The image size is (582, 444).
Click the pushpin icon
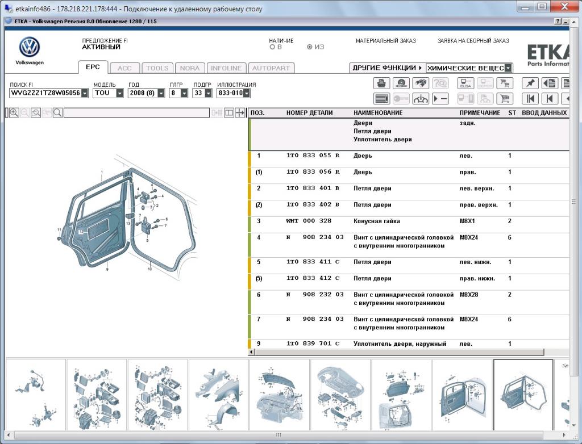530,83
